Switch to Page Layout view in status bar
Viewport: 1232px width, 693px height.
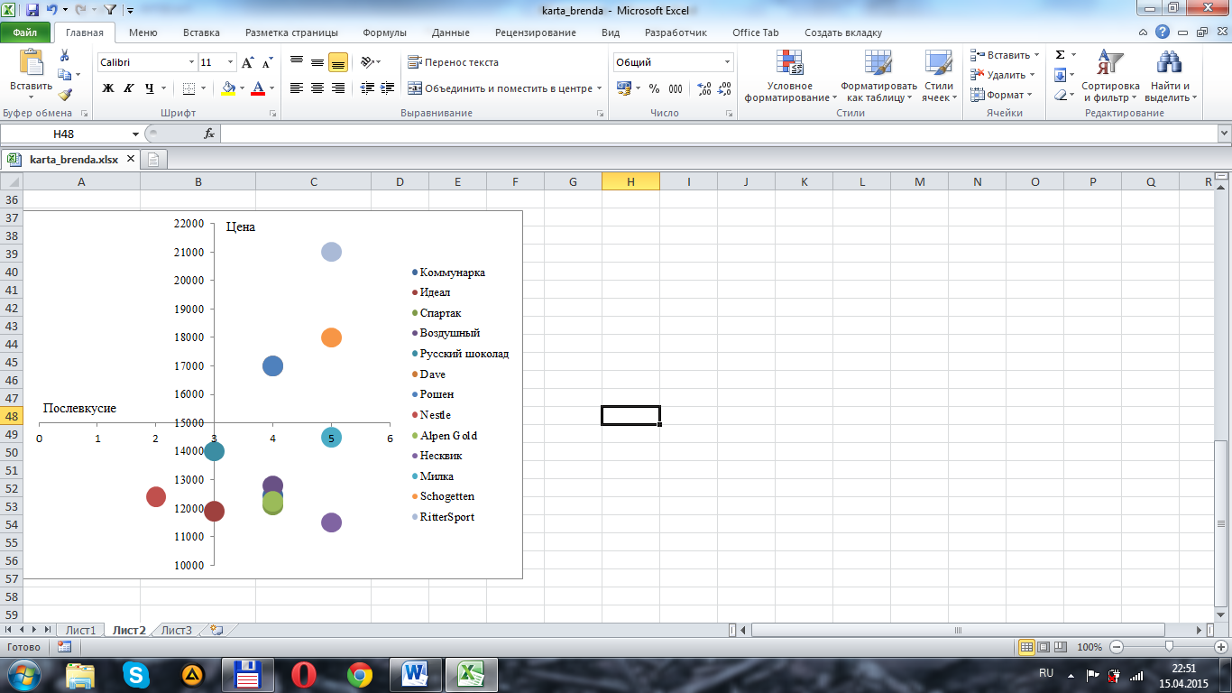pos(1044,647)
